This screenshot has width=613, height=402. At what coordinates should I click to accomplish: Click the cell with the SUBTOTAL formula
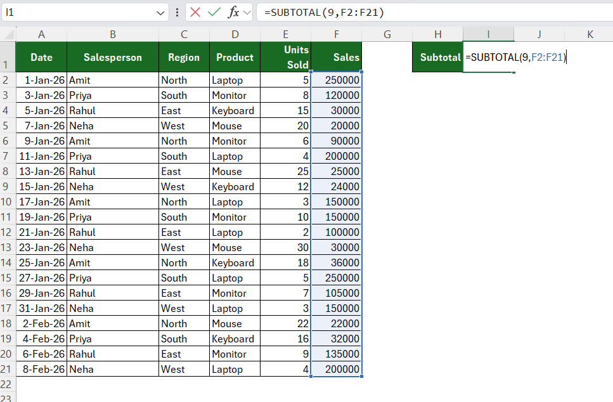pyautogui.click(x=488, y=57)
